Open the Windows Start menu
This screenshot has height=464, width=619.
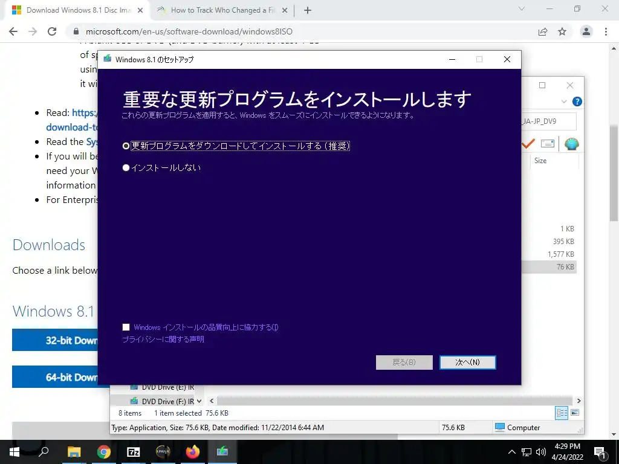click(15, 452)
